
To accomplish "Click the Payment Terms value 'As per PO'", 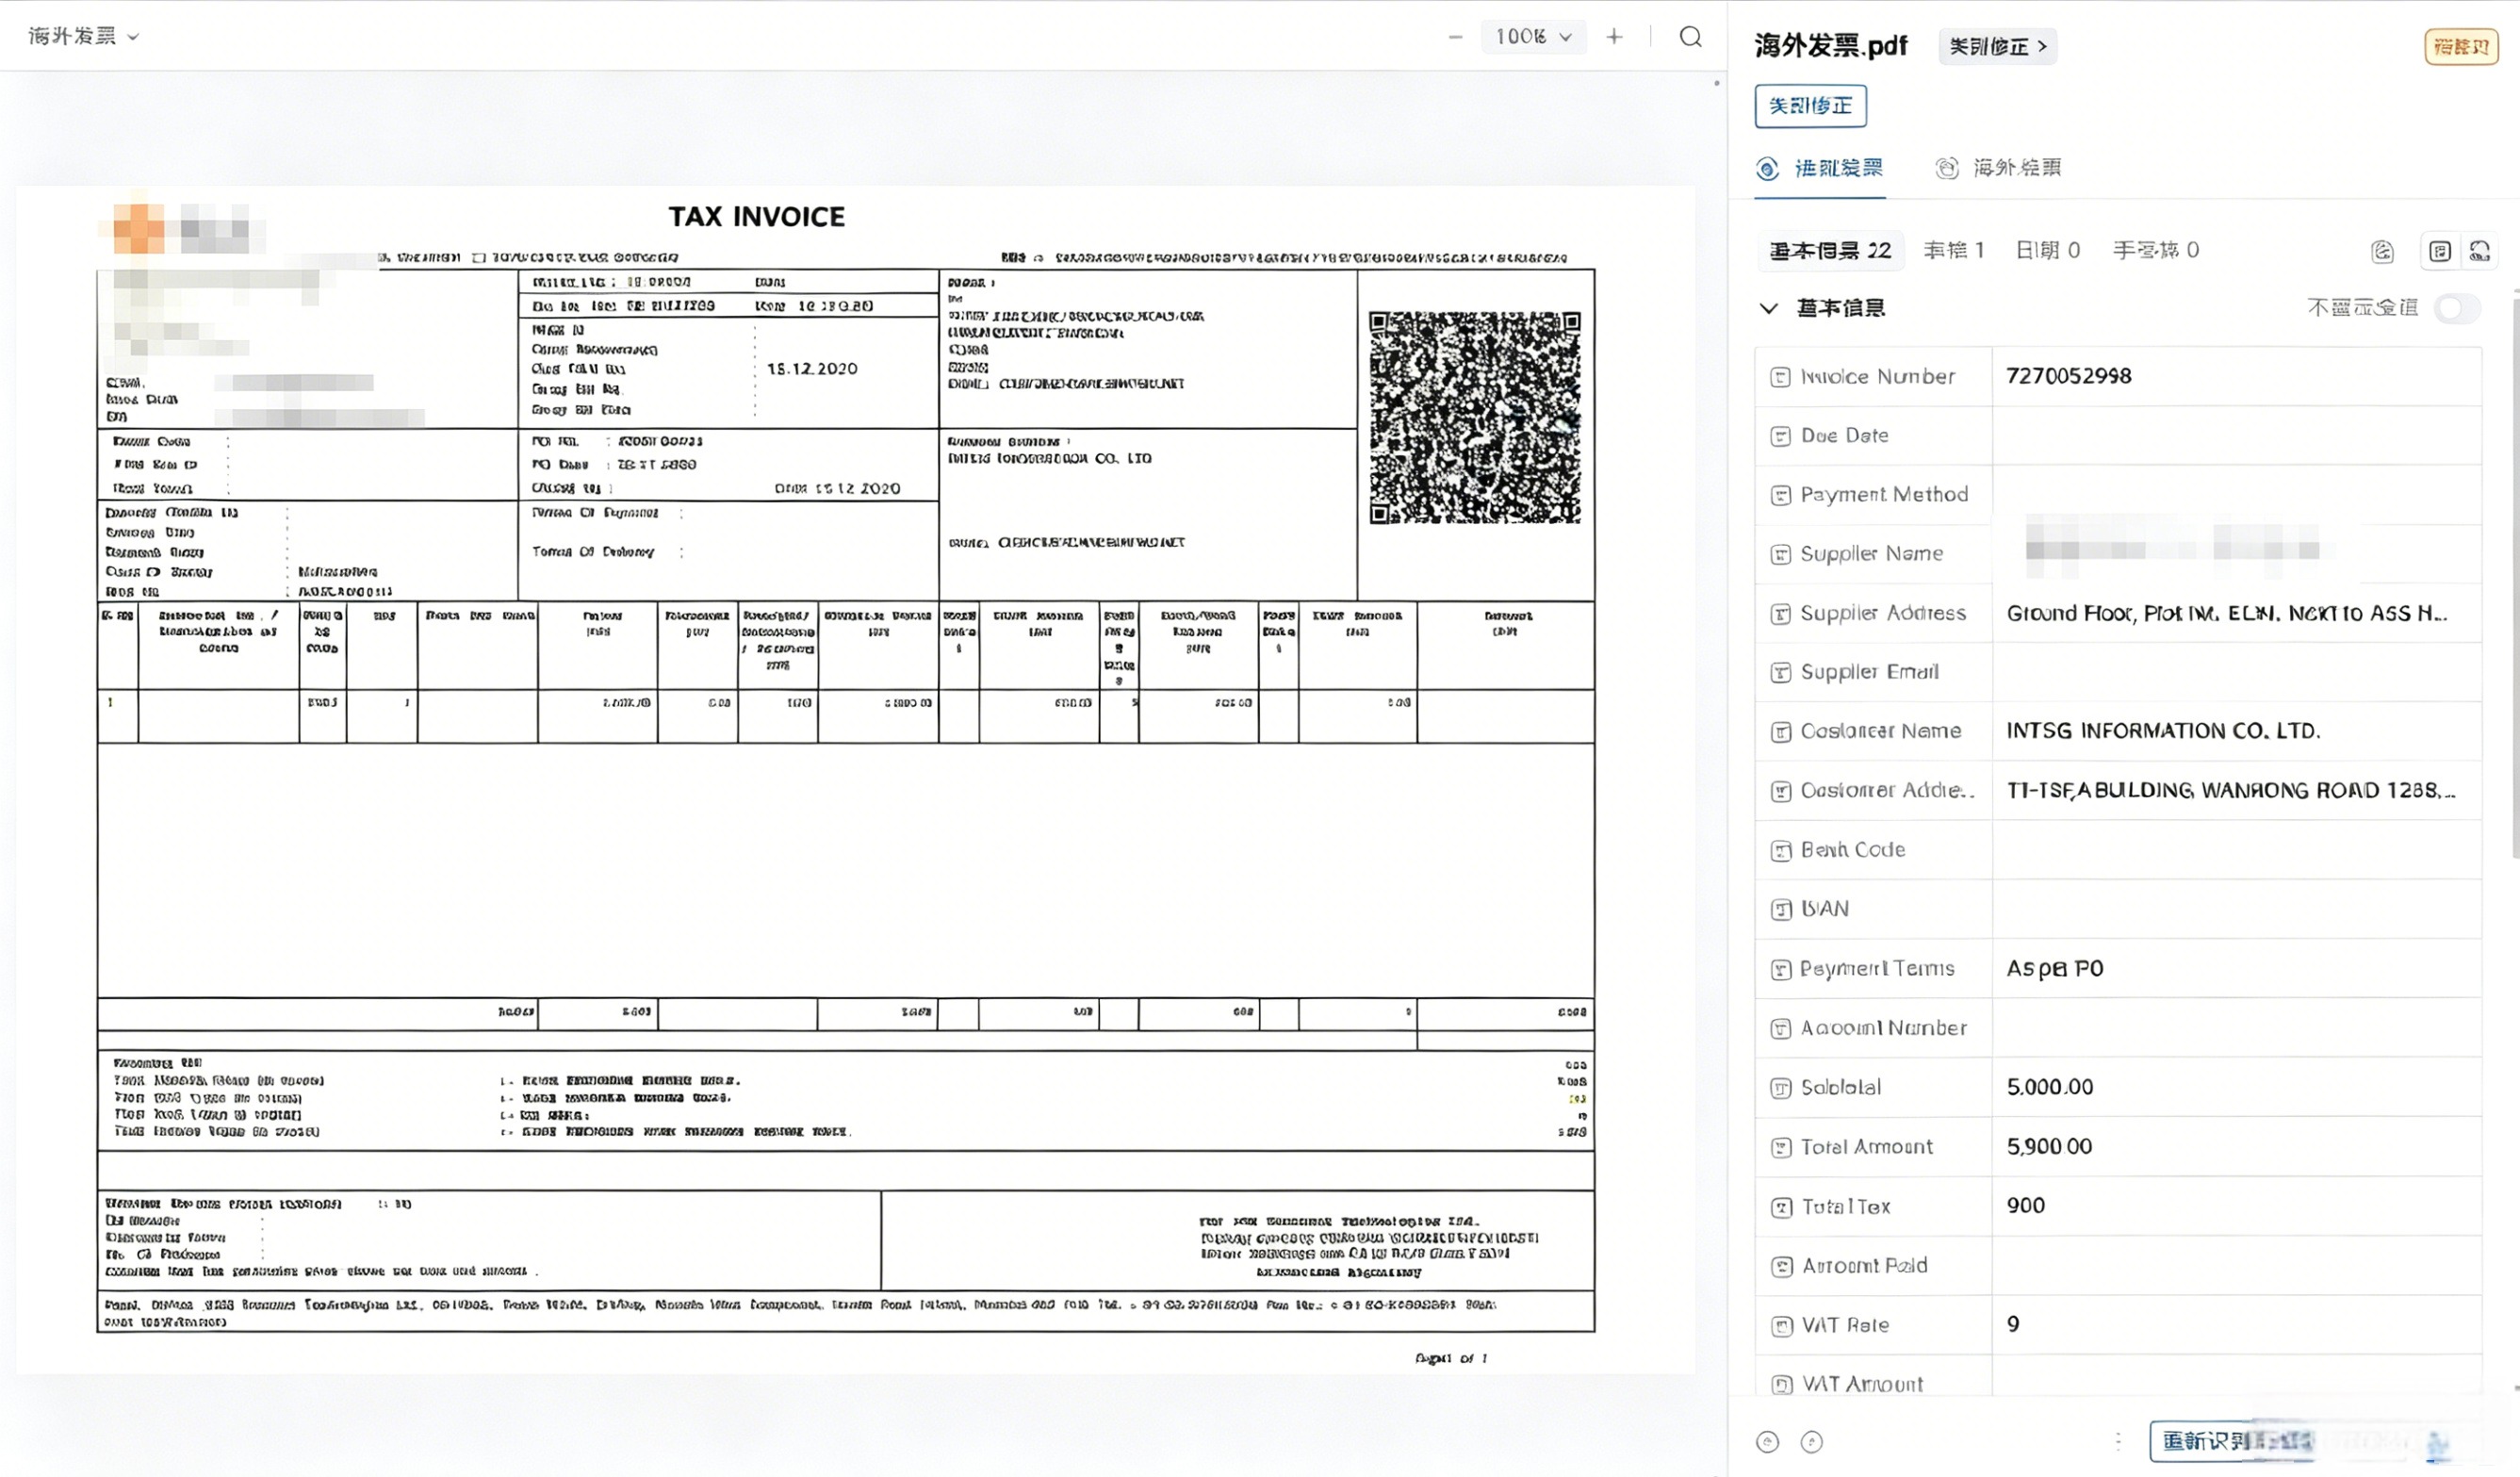I will point(2054,969).
